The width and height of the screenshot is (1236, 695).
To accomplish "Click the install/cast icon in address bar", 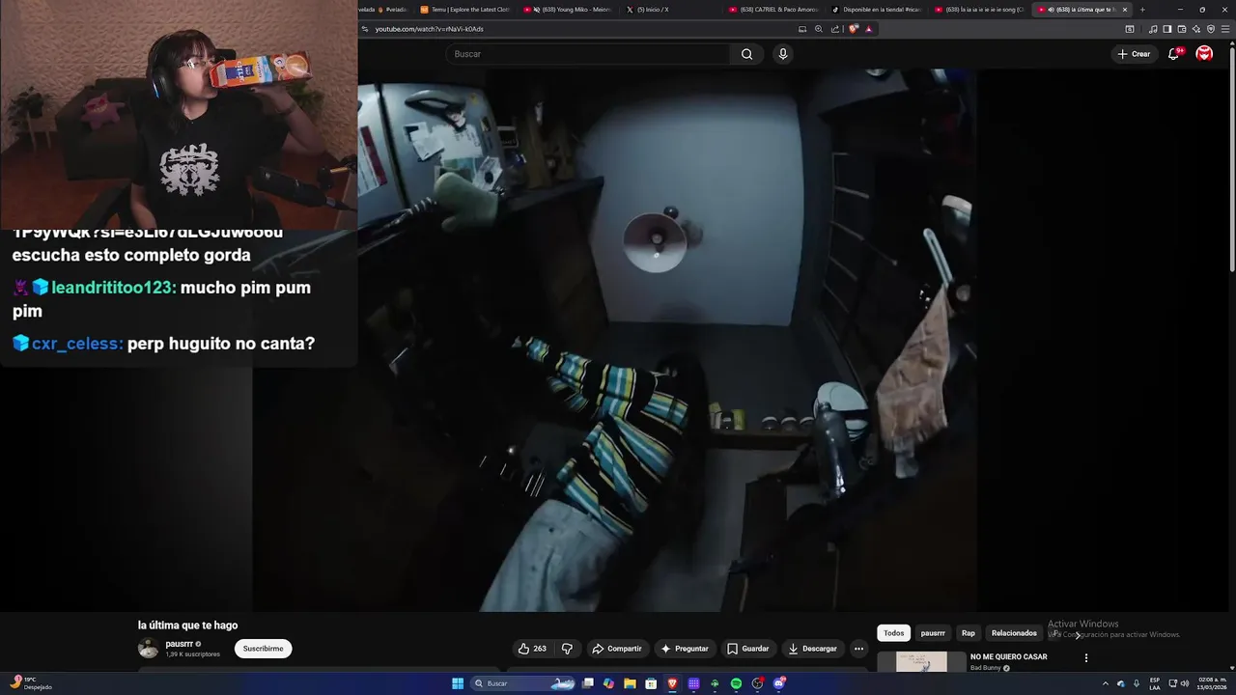I will pos(801,29).
